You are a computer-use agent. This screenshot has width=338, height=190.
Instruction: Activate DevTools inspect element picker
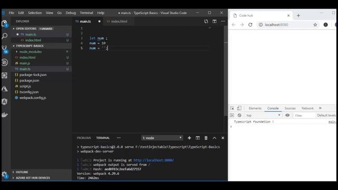[x=232, y=108]
